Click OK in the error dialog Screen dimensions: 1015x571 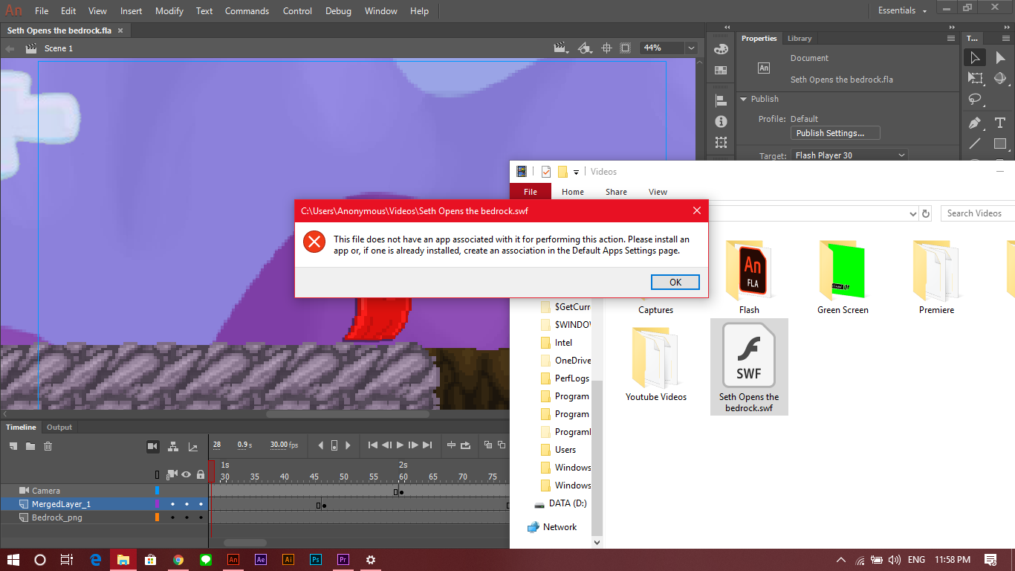tap(675, 283)
